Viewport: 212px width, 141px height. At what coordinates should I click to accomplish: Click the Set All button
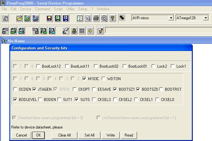pos(89,135)
